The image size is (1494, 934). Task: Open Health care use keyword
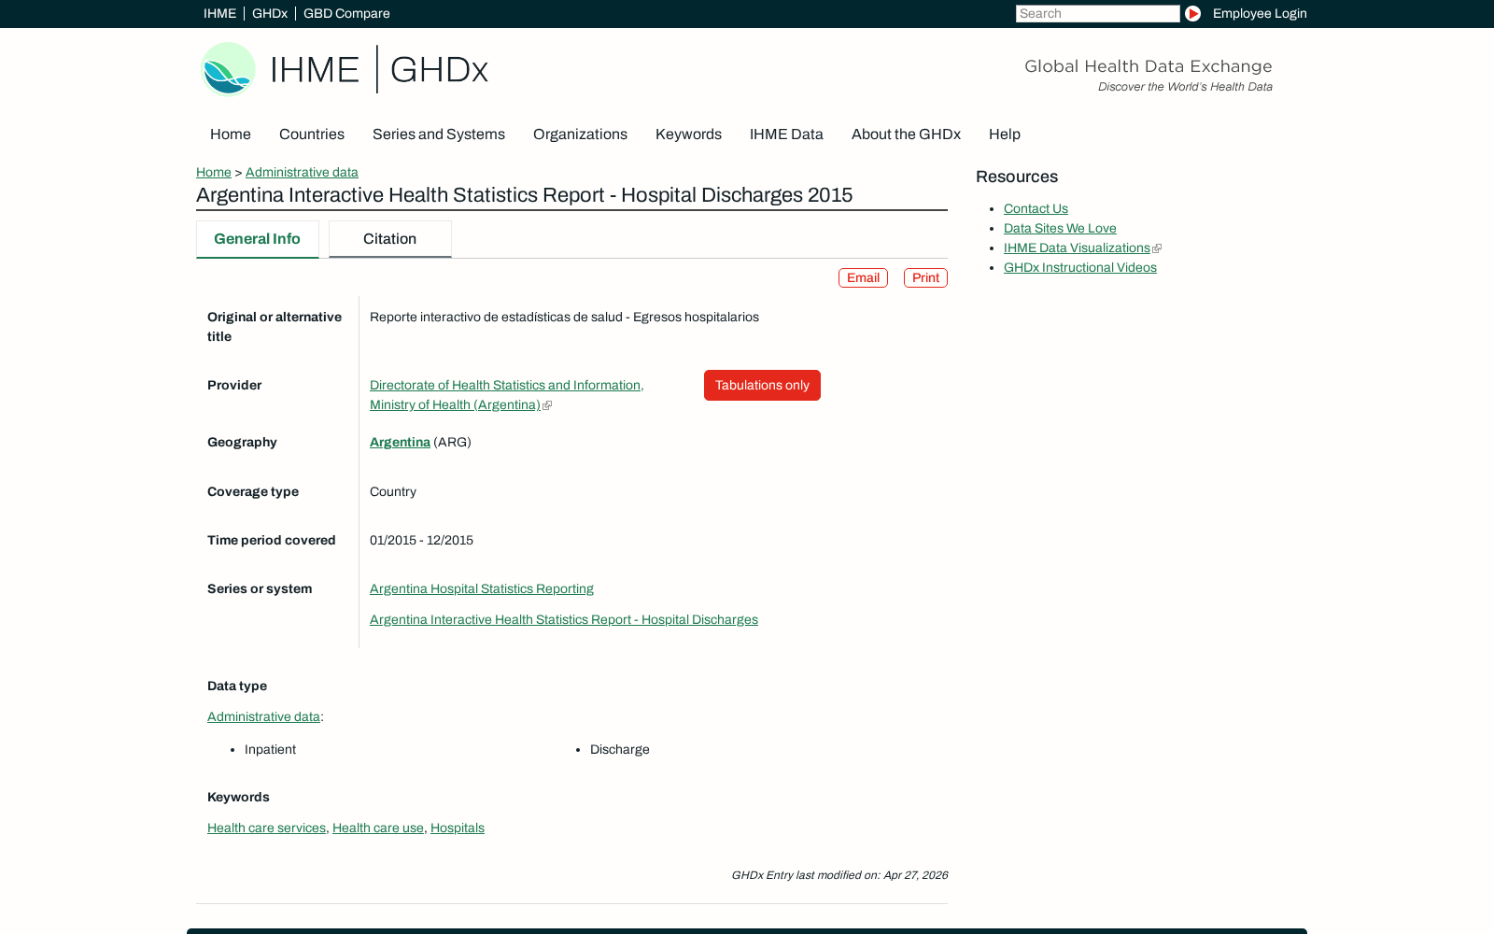pos(378,828)
